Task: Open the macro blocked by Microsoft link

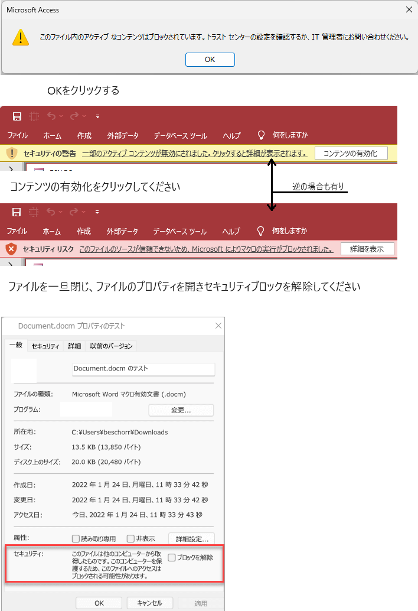Action: 206,249
